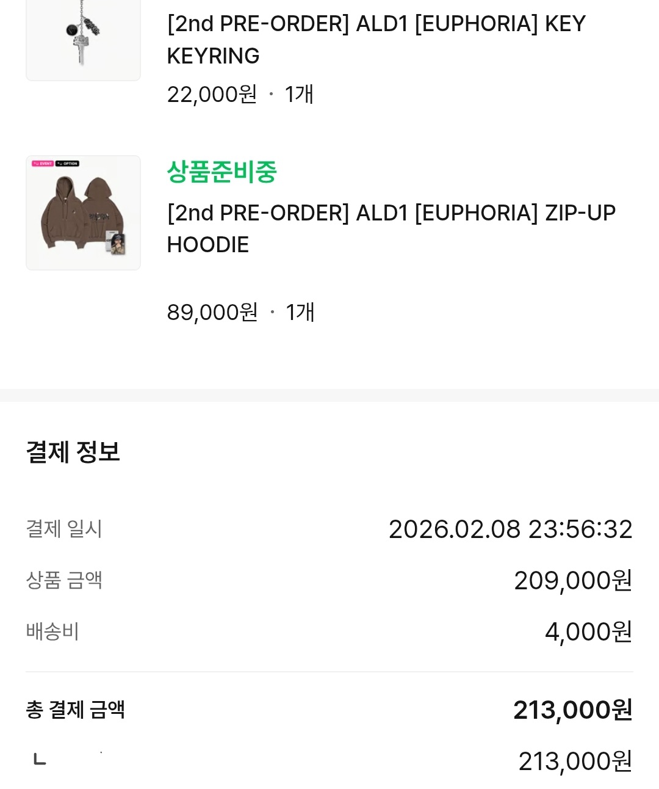Open the EUPHORIA ZIP-UP HOODIE product title
This screenshot has width=659, height=789.
pyautogui.click(x=391, y=228)
